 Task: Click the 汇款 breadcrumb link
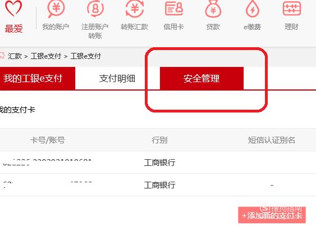point(15,56)
